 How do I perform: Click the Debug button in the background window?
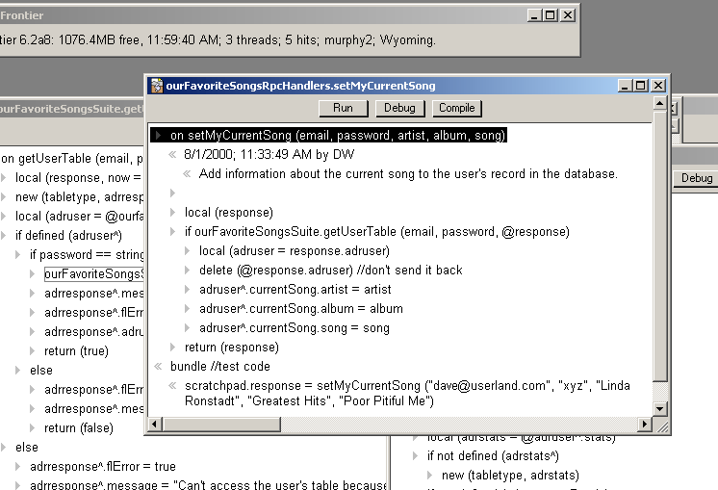point(697,178)
